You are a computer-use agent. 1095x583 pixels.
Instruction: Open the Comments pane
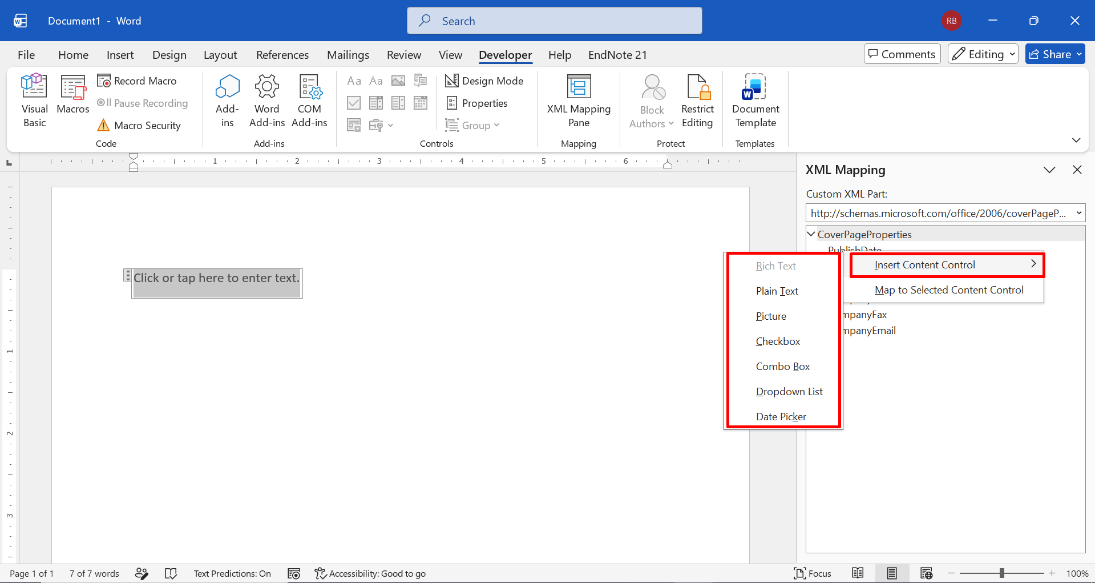click(x=902, y=54)
